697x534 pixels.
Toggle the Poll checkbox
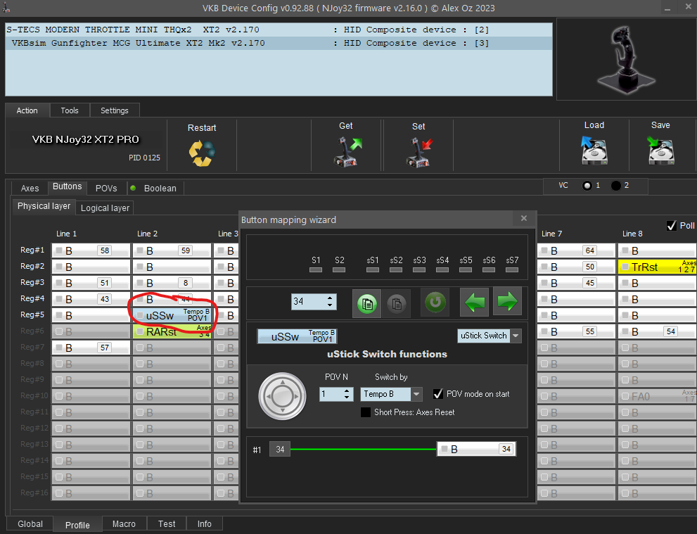coord(672,226)
